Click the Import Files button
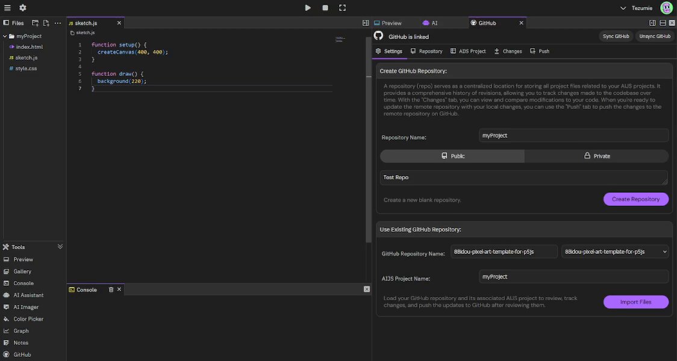This screenshot has width=677, height=361. point(636,302)
